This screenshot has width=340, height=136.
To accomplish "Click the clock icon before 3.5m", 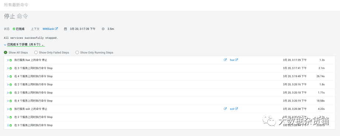I will (x=103, y=29).
